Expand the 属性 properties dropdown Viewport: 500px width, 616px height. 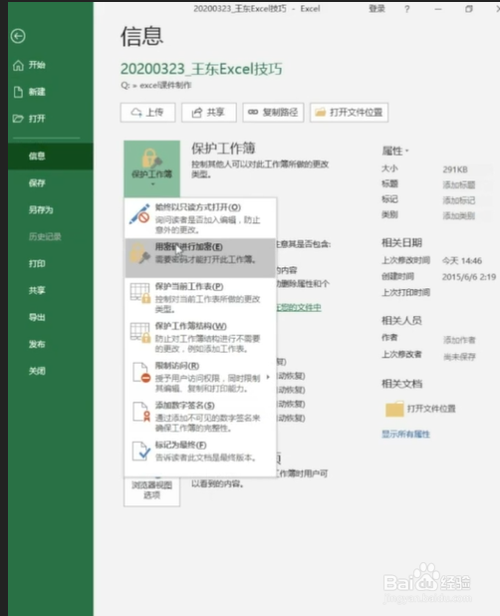pos(395,151)
